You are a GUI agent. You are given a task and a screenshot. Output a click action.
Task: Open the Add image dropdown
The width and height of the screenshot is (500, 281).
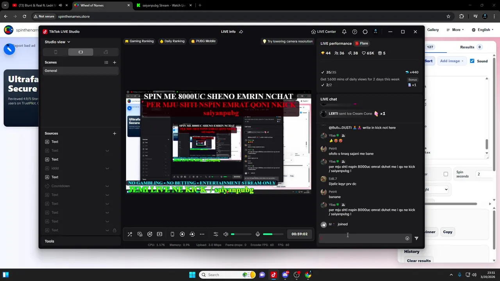(452, 61)
